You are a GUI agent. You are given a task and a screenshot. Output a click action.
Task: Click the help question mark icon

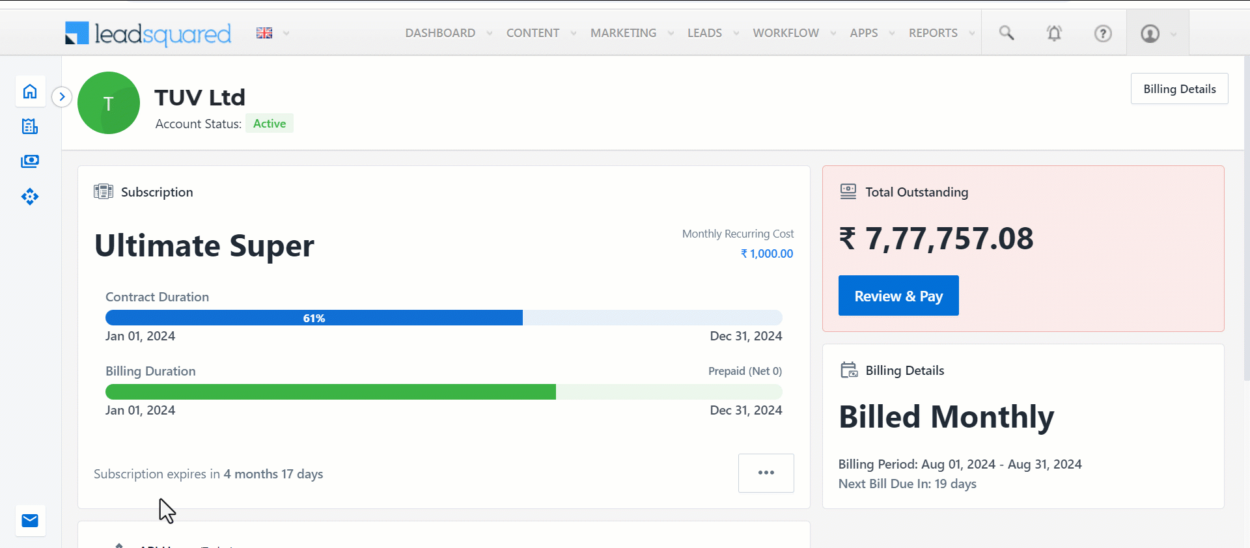point(1102,33)
